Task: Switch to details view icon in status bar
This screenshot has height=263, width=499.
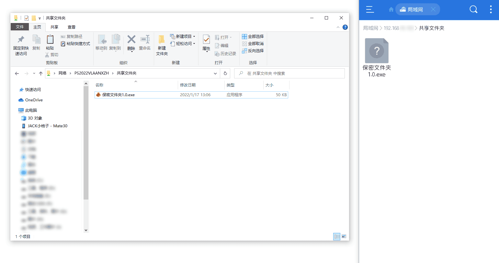Action: [x=337, y=237]
